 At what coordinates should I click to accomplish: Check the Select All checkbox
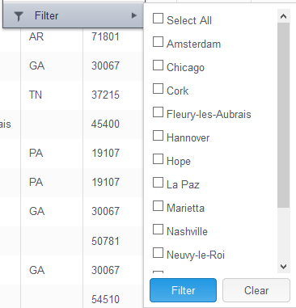point(158,19)
